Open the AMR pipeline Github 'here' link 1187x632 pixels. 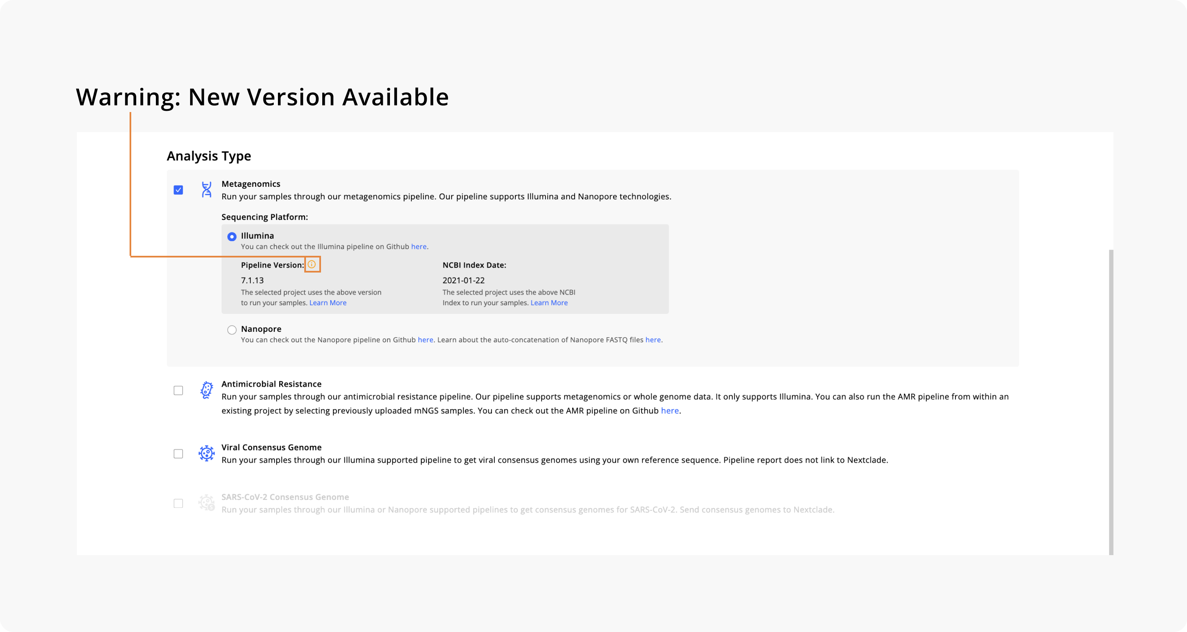670,411
